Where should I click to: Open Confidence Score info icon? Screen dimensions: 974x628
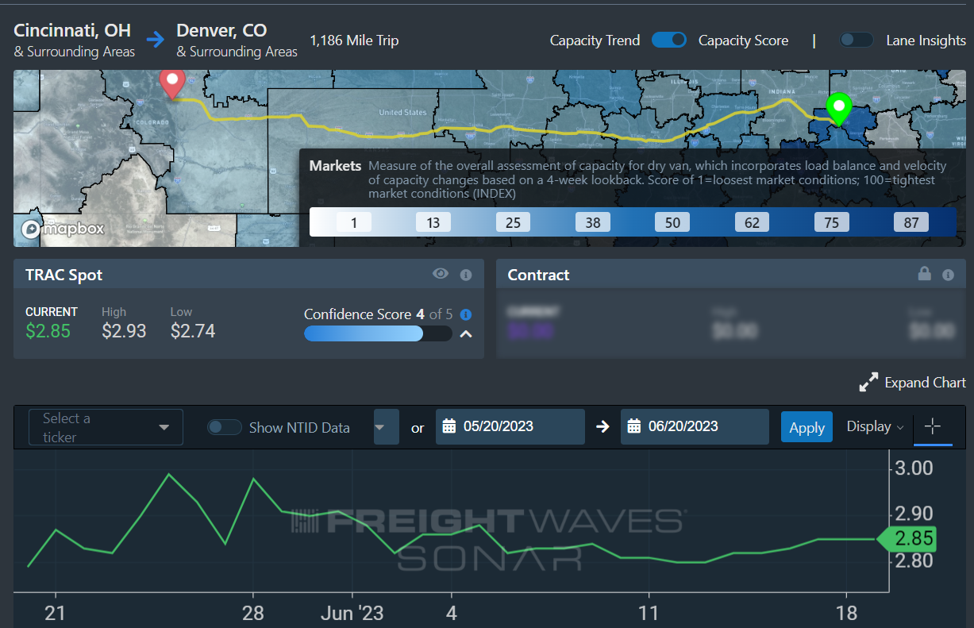tap(466, 314)
